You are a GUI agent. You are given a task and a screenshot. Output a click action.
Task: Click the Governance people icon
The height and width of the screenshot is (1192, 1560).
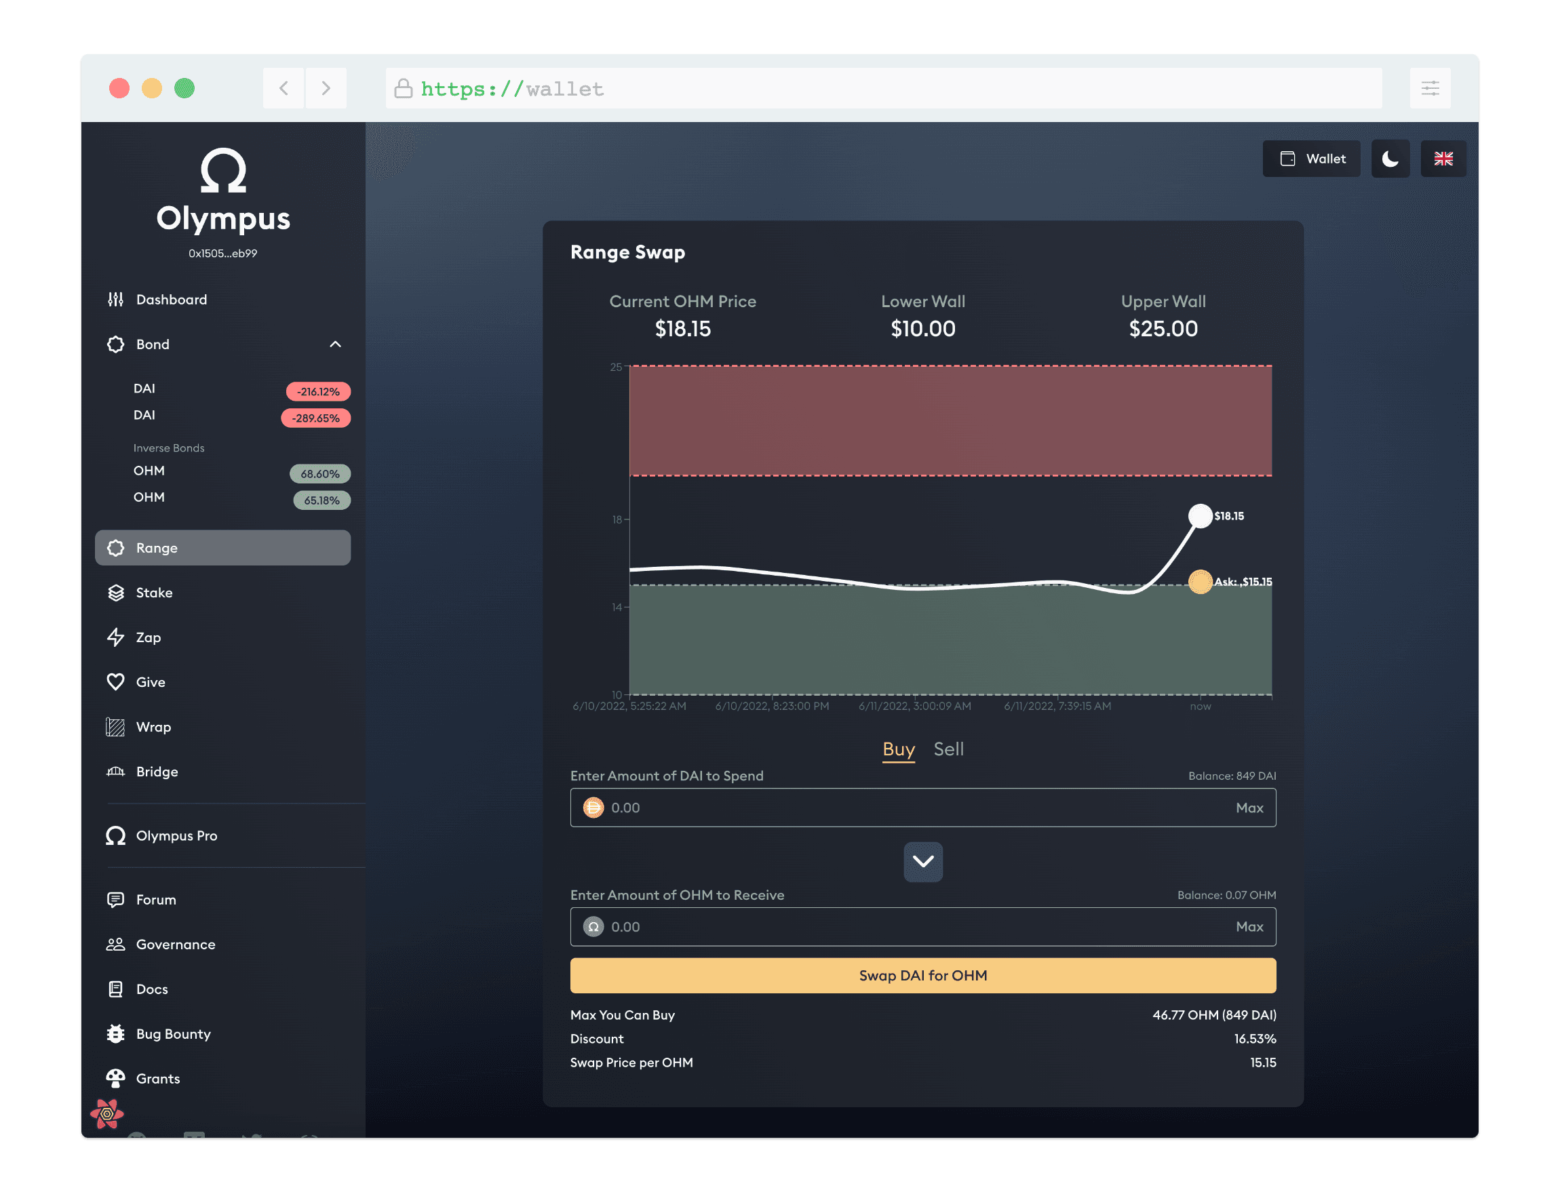pos(116,944)
